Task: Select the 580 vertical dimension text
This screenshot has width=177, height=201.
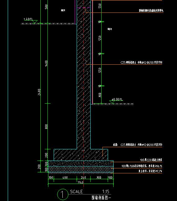Action: (x=46, y=7)
